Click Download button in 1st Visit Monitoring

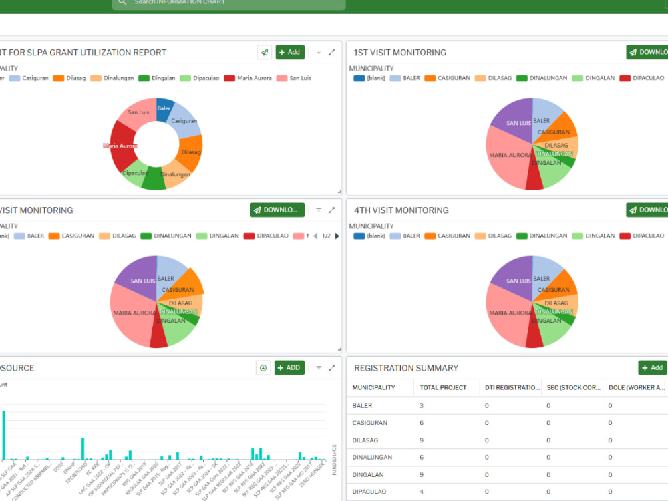[647, 52]
